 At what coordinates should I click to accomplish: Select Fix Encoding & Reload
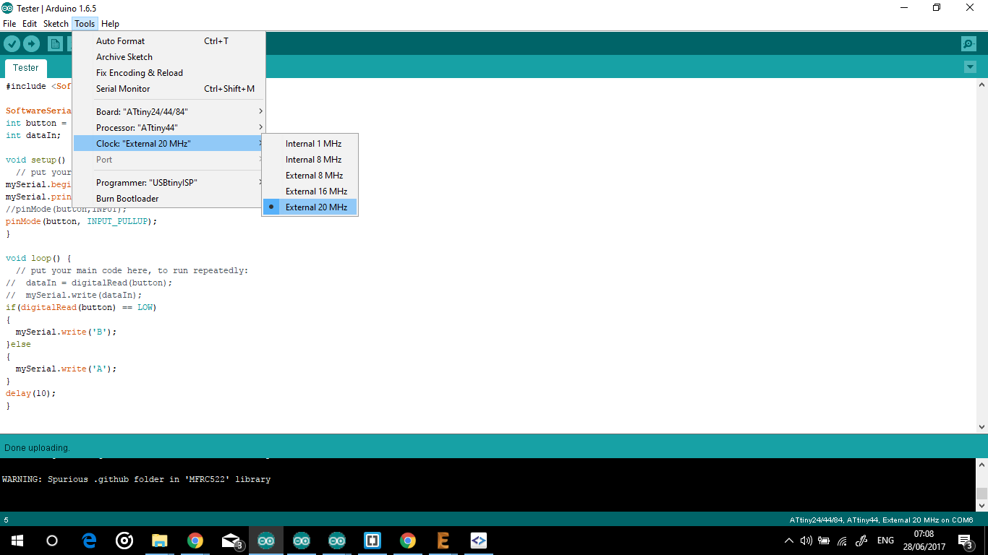(169, 73)
